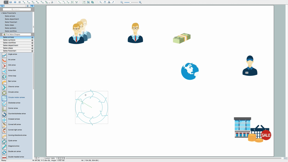Close the Sales department library
This screenshot has height=162, width=288.
coord(32,46)
